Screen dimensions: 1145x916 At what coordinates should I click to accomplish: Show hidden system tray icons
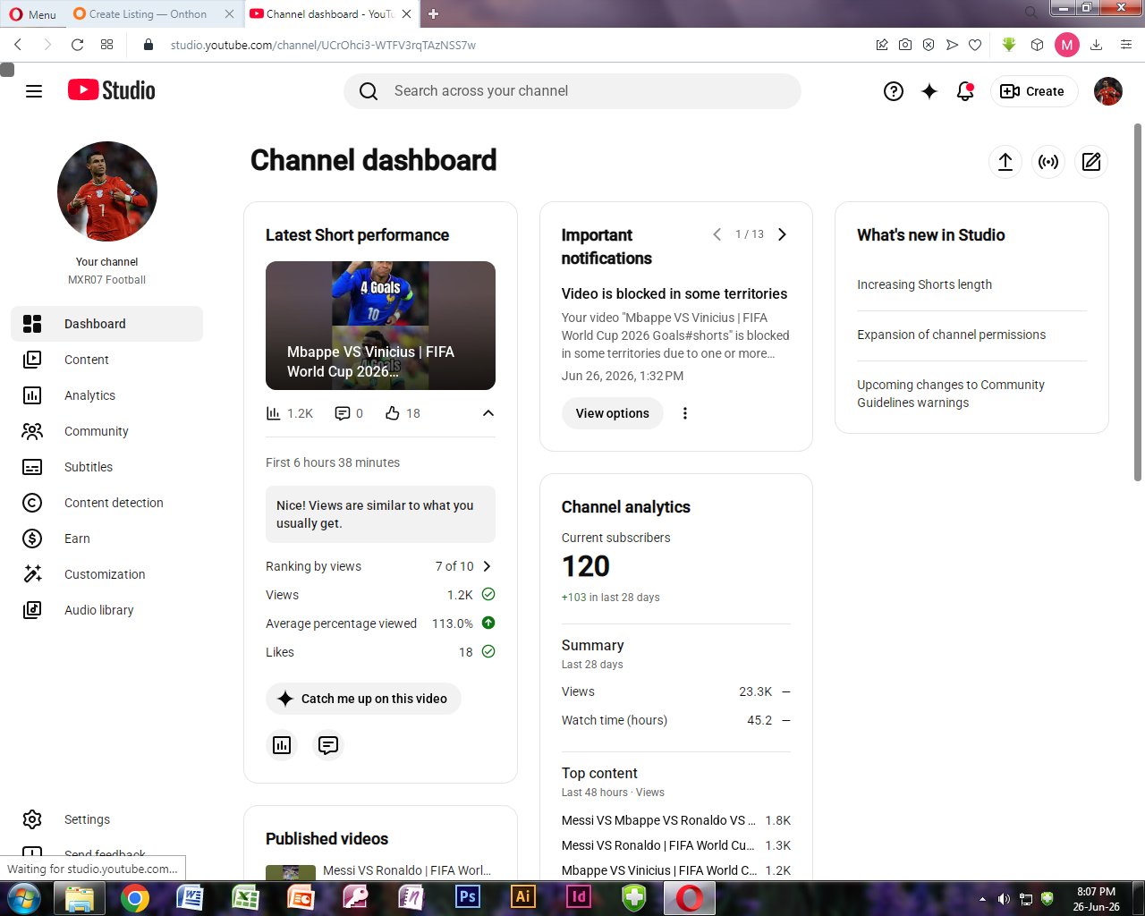(x=983, y=899)
